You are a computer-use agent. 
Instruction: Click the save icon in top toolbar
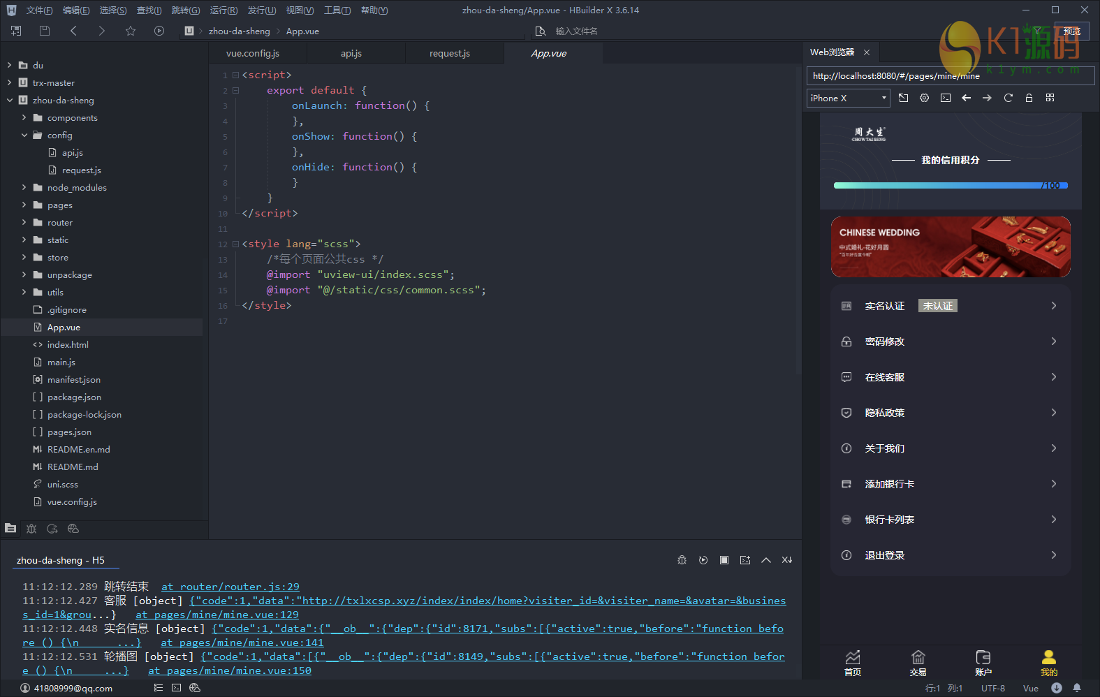click(45, 31)
